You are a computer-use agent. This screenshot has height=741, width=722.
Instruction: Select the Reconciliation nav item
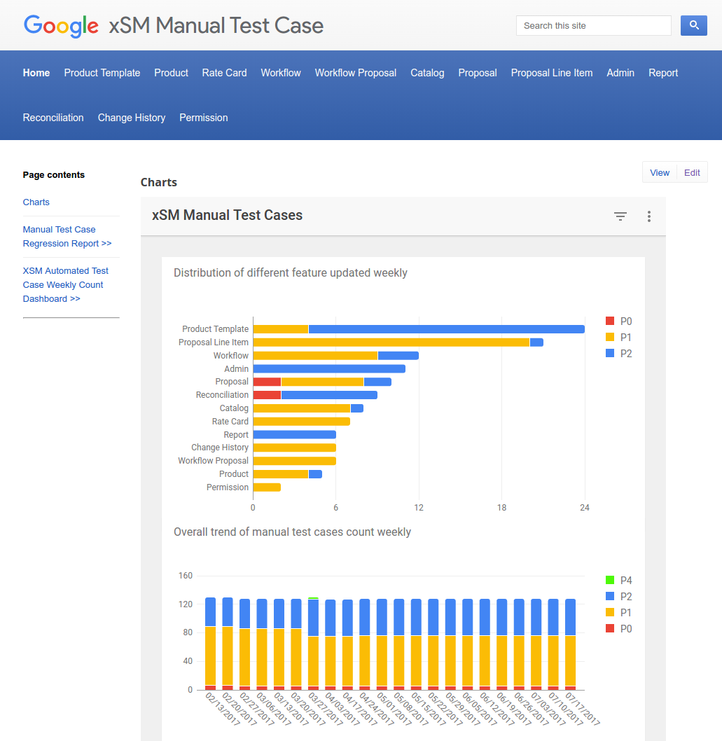(x=53, y=118)
